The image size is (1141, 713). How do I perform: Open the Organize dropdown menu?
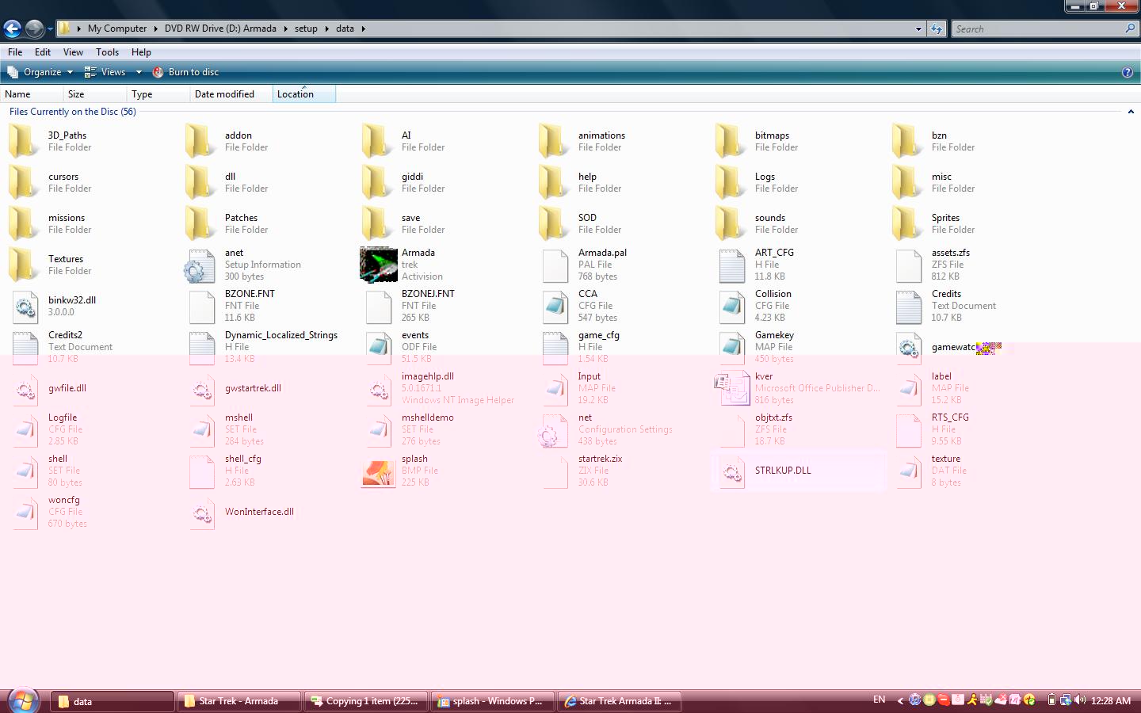(x=41, y=72)
